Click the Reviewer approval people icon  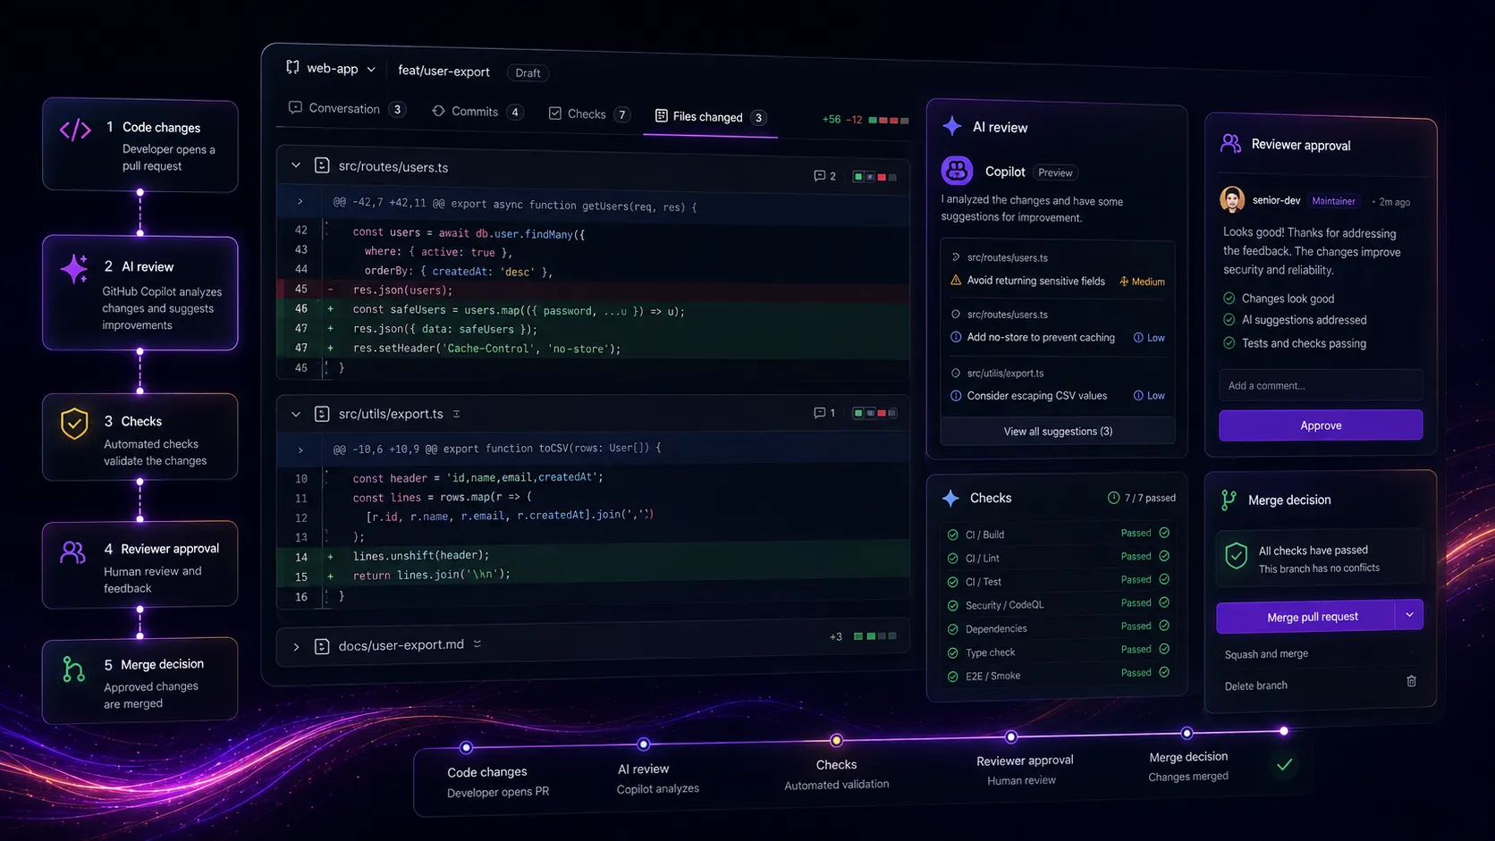[1230, 143]
